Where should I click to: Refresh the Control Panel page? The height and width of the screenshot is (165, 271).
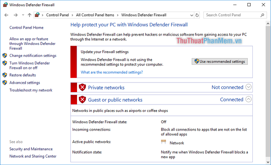pyautogui.click(x=197, y=15)
